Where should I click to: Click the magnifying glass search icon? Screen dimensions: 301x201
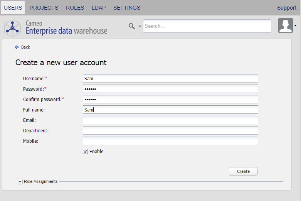tap(132, 26)
